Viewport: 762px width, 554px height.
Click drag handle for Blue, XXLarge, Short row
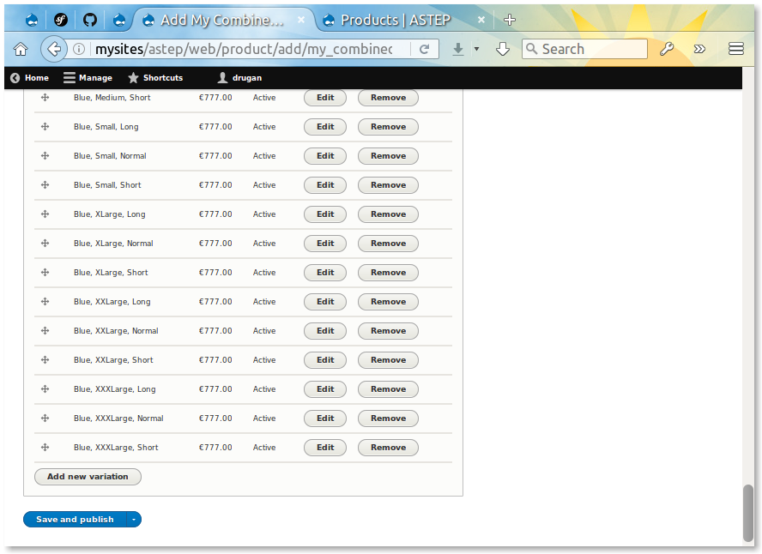pyautogui.click(x=45, y=360)
